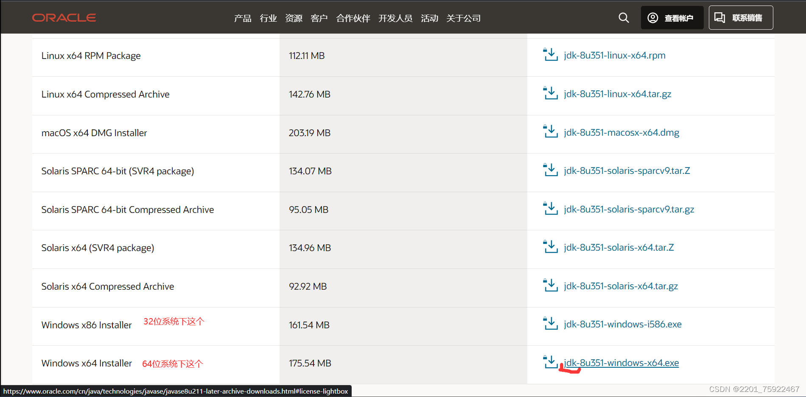Click the 92.92 MB size cell
Screen dimensions: 806x397
pos(403,288)
